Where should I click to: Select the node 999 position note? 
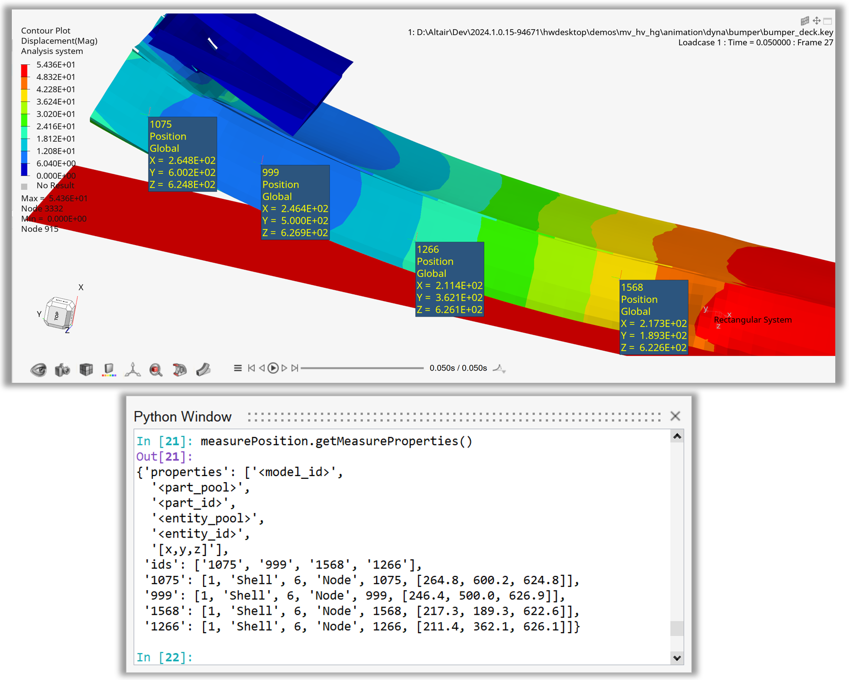point(295,203)
